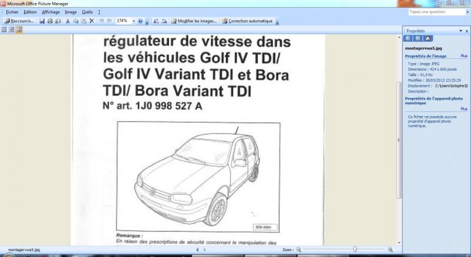Click 'Type : Image JPEG' text

(423, 64)
